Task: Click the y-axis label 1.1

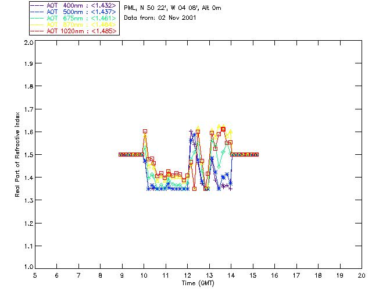Action: 28,246
